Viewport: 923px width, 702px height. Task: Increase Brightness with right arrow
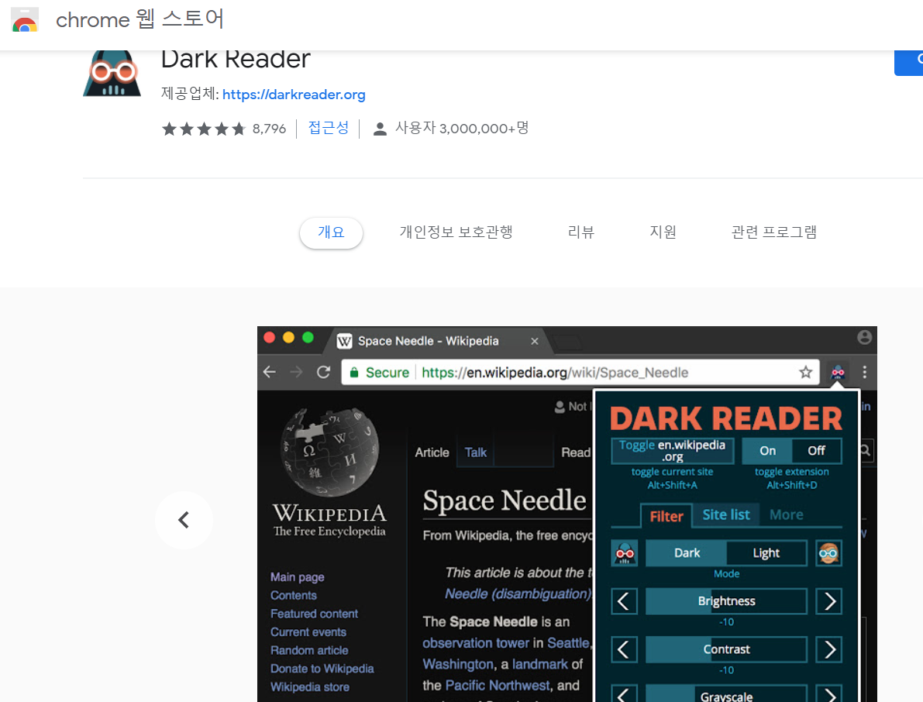pos(828,601)
